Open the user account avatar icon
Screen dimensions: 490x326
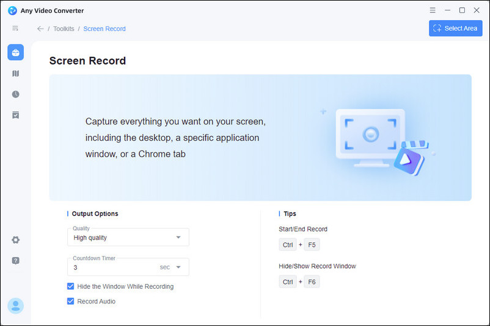click(x=16, y=306)
